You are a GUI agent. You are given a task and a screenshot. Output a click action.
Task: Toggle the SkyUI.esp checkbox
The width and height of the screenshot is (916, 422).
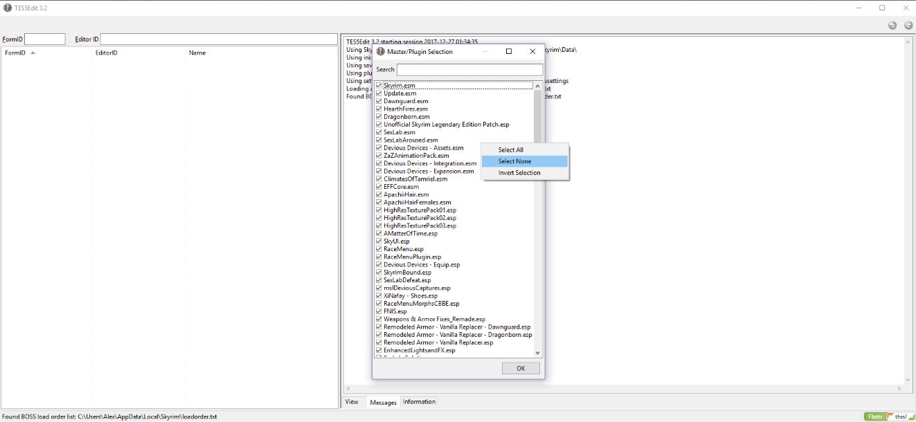[x=379, y=241]
